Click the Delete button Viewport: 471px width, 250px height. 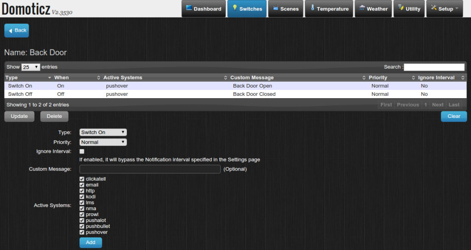(x=54, y=117)
